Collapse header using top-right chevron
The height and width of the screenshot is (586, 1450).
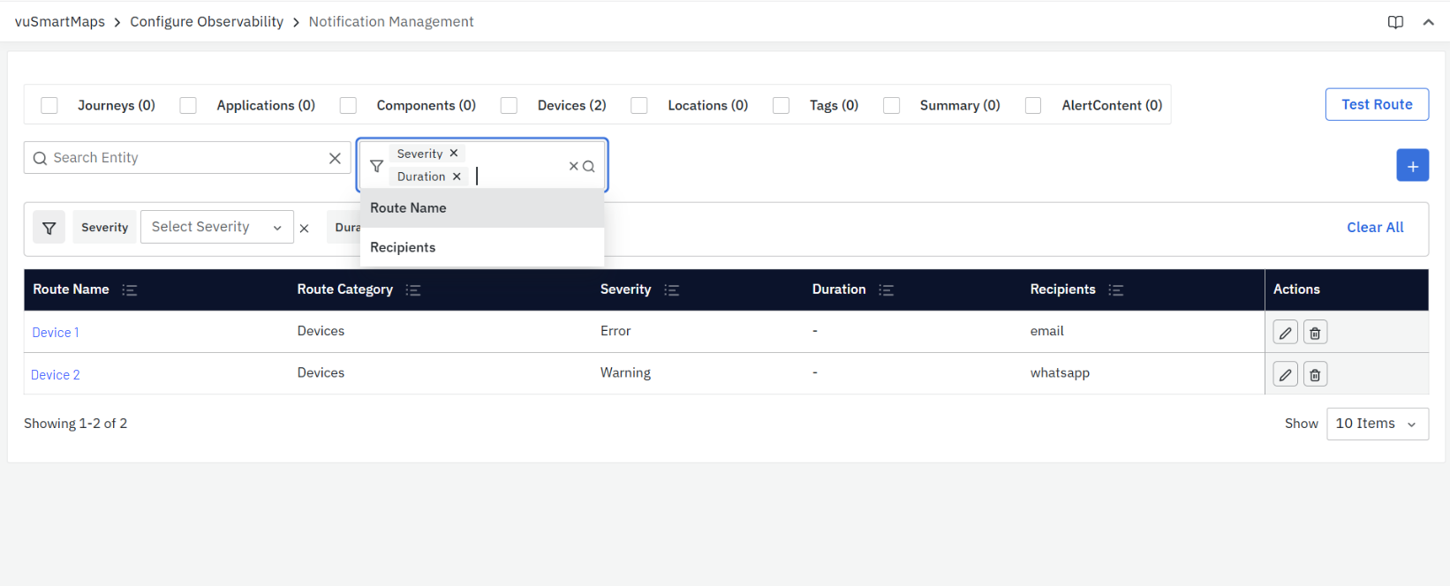click(x=1428, y=22)
